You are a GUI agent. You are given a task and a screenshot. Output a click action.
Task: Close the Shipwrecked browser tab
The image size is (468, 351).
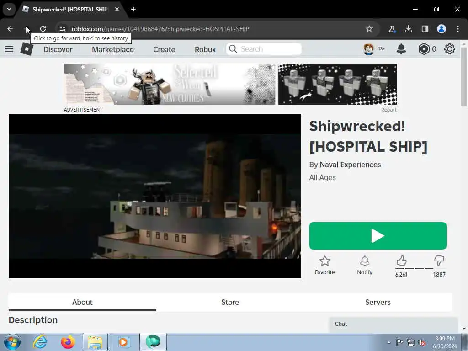click(x=117, y=9)
